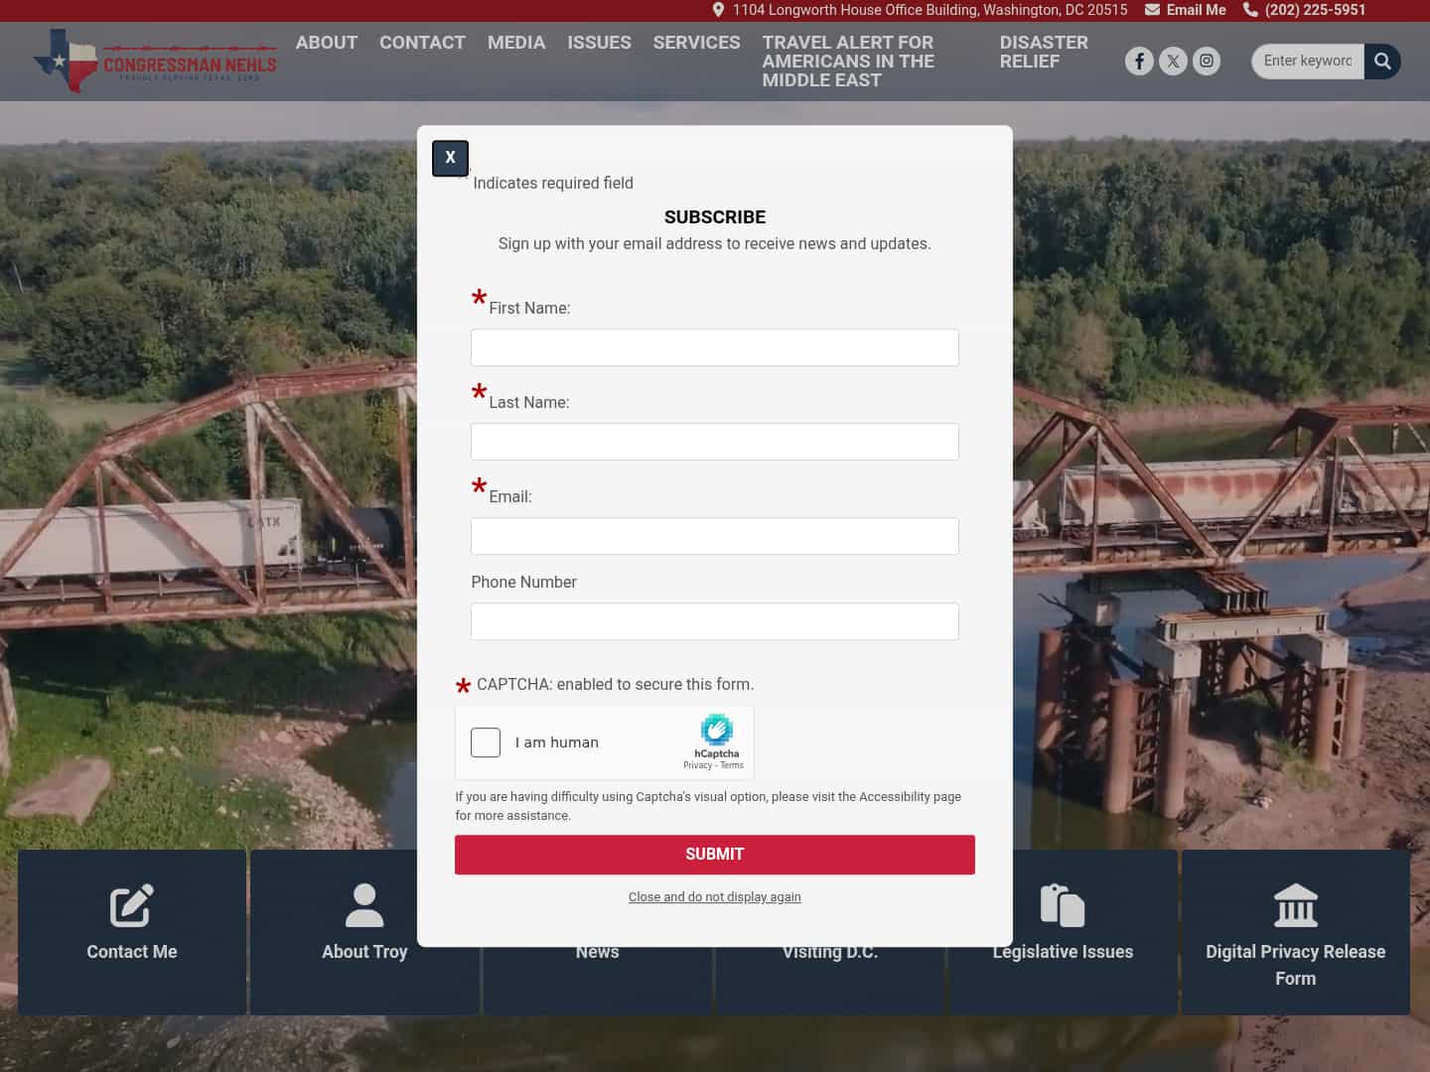This screenshot has height=1072, width=1430.
Task: Click the phone handset icon
Action: coord(1250,10)
